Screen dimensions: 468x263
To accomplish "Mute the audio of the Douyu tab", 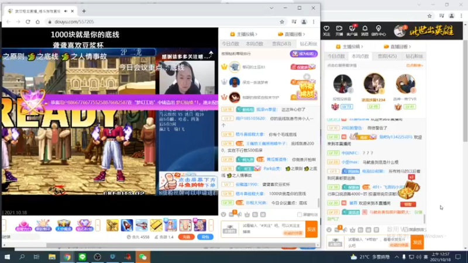I will coord(66,11).
